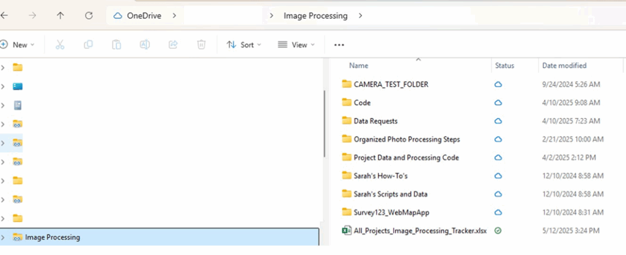Click the Cut scissors icon

point(60,45)
